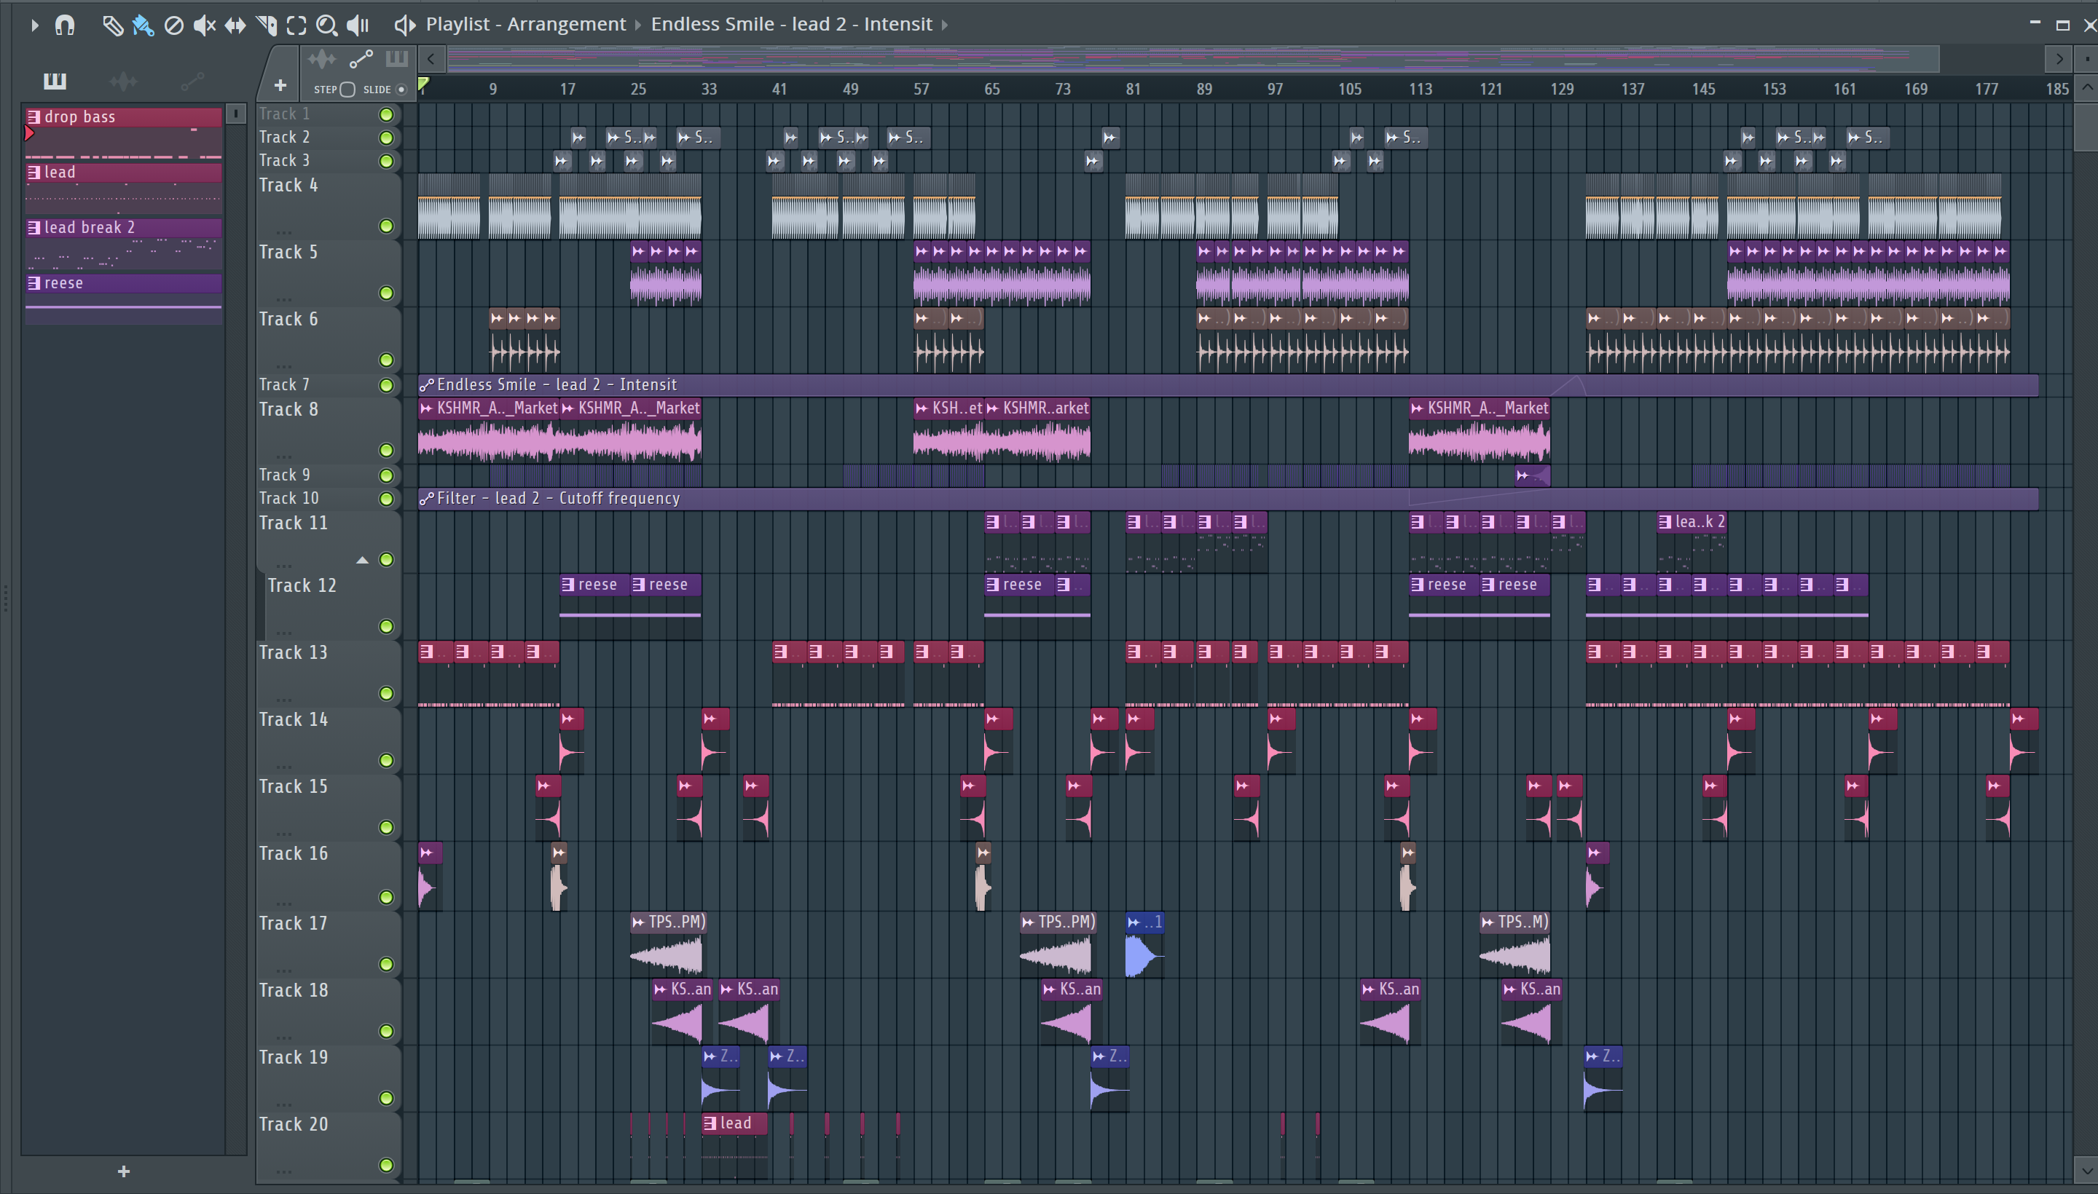The image size is (2098, 1194).
Task: Select the Endless Smile - lead 2 automation clip
Action: 1227,384
